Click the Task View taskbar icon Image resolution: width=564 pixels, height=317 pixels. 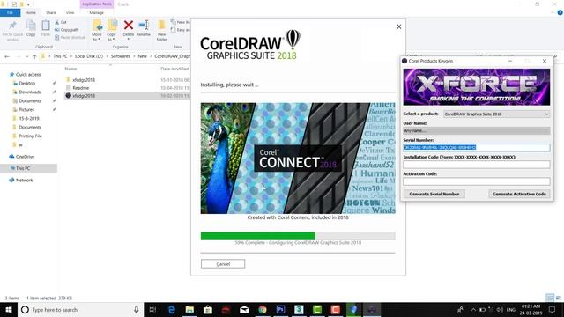pos(152,309)
